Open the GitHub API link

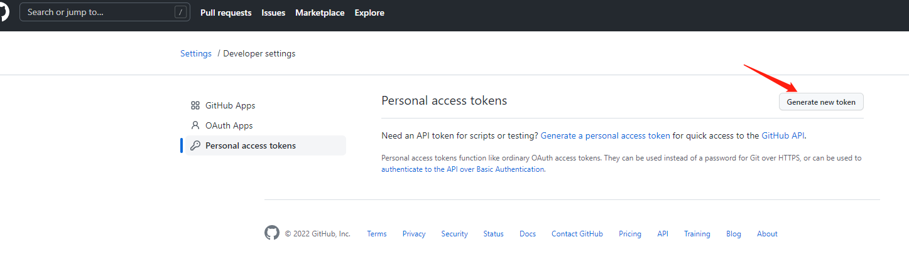point(783,135)
